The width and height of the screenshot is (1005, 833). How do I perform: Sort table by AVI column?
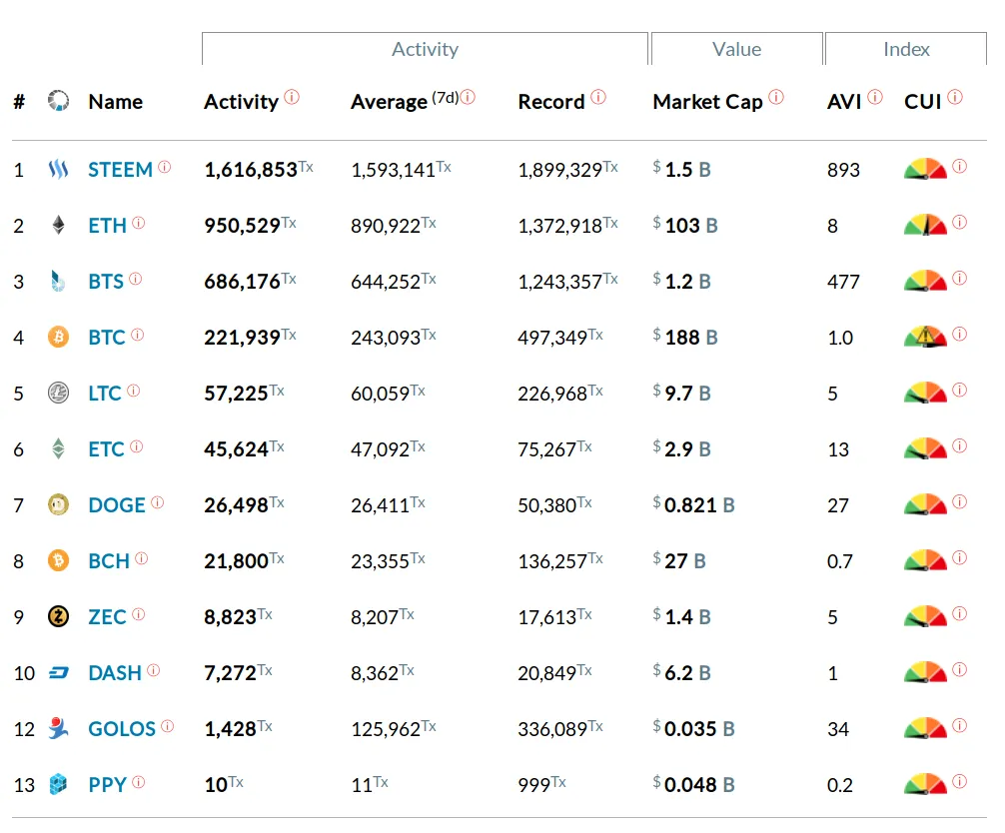coord(844,101)
